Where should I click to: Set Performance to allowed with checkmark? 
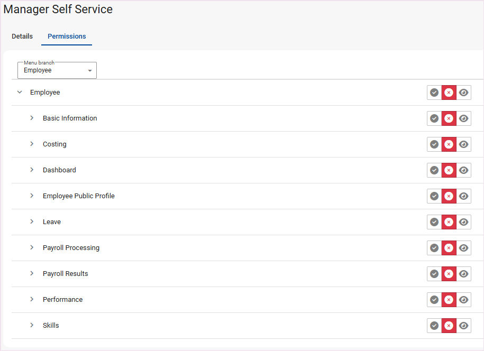click(434, 300)
